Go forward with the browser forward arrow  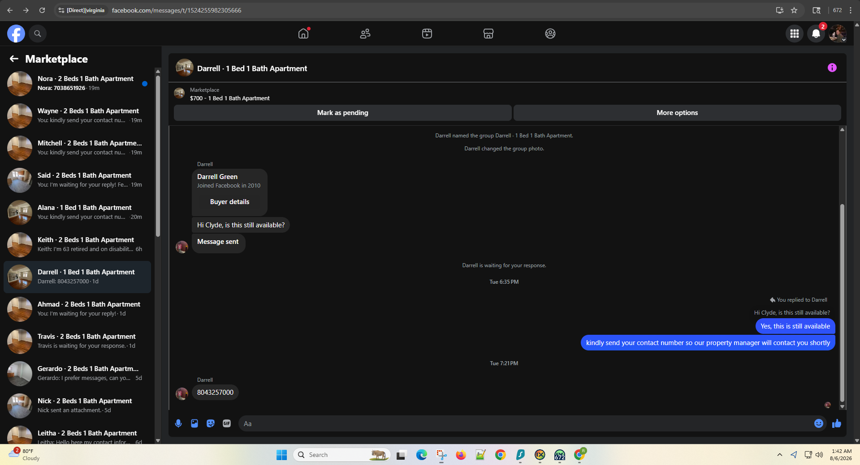[26, 10]
